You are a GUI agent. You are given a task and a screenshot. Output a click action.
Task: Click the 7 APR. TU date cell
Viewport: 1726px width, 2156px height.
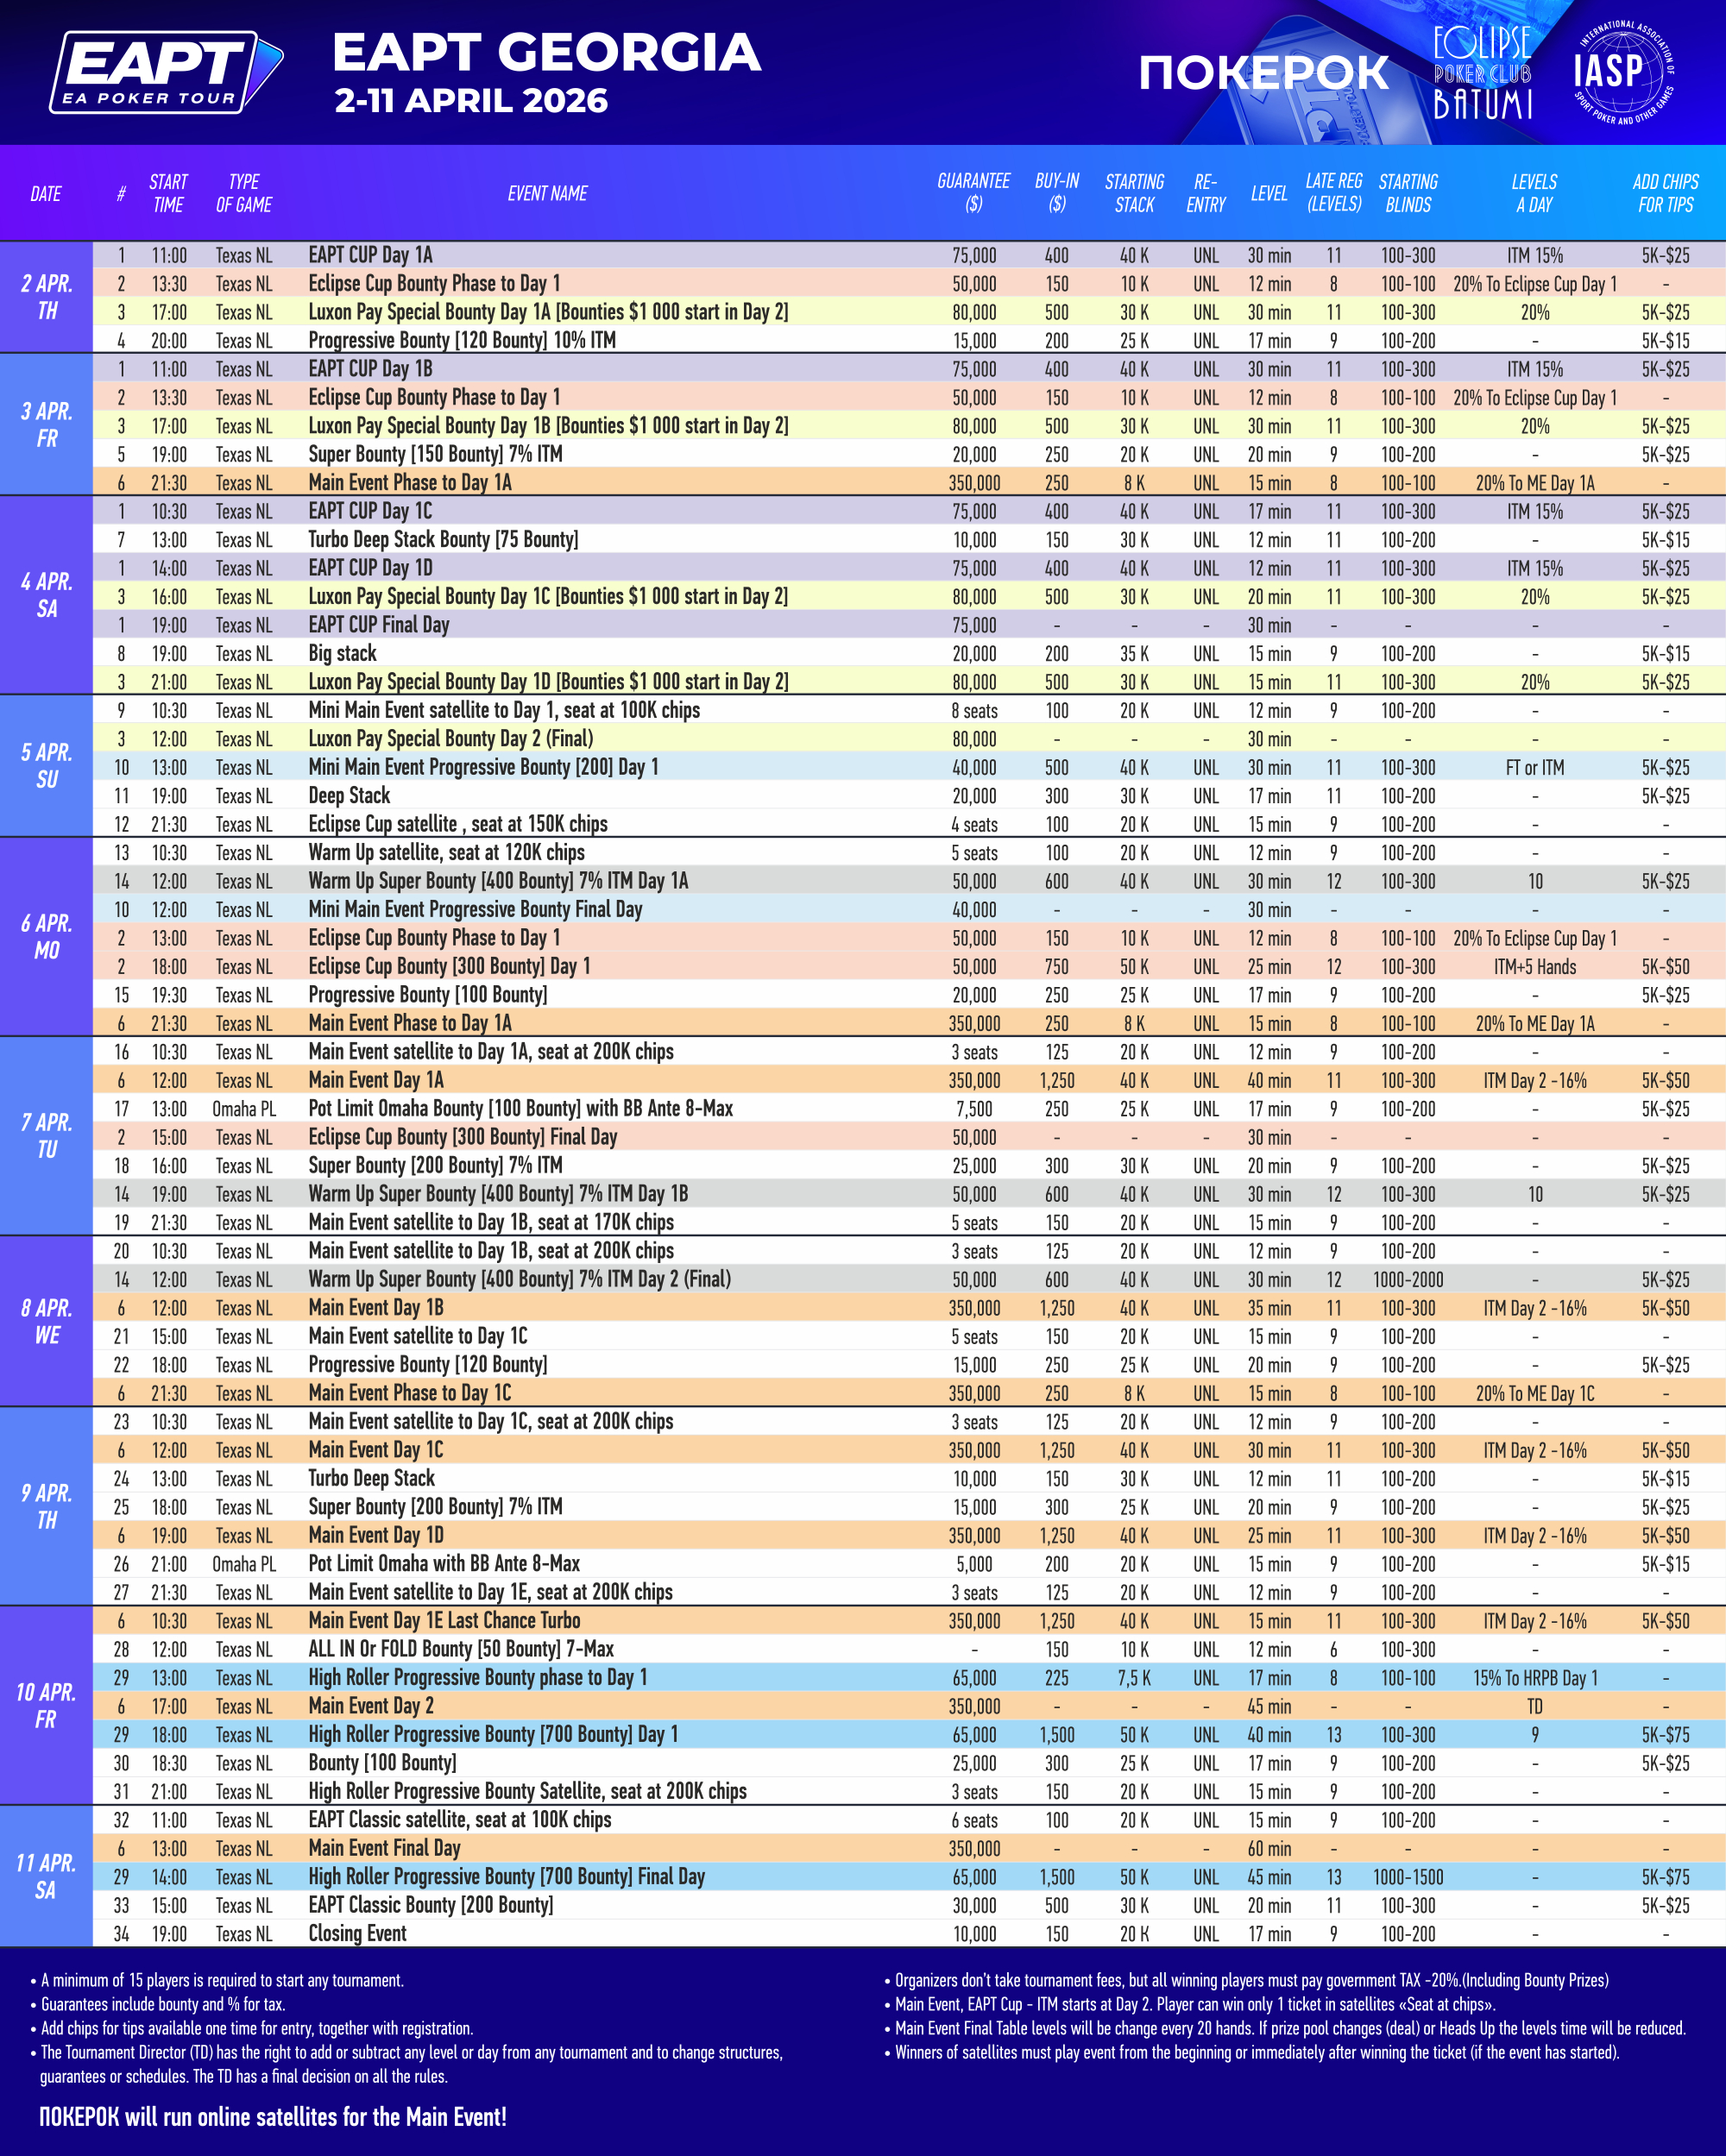(47, 1136)
